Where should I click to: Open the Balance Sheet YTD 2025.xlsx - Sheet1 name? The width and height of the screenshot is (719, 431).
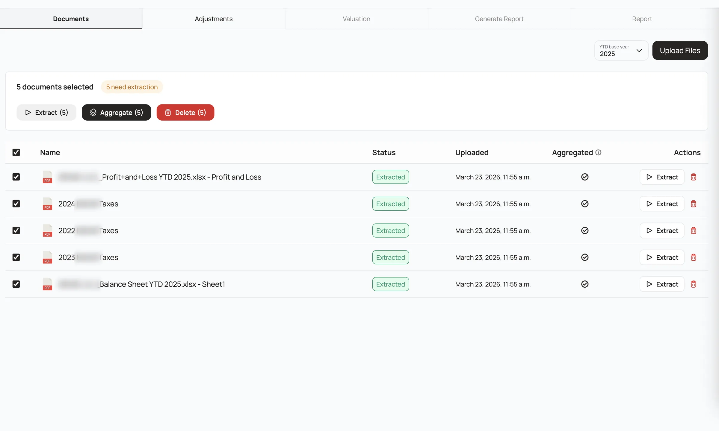click(x=142, y=284)
